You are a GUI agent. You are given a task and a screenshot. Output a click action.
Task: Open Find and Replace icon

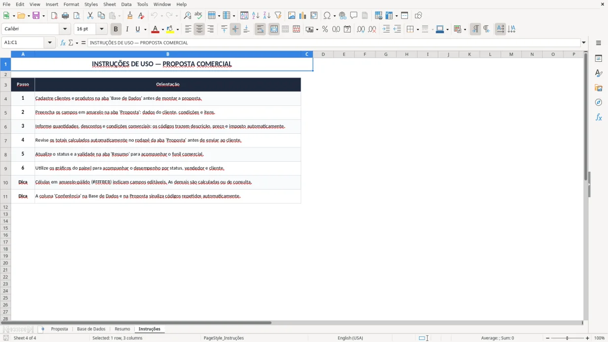pos(187,16)
